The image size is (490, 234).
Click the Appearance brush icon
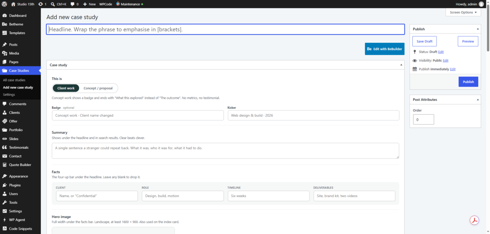click(x=4, y=177)
